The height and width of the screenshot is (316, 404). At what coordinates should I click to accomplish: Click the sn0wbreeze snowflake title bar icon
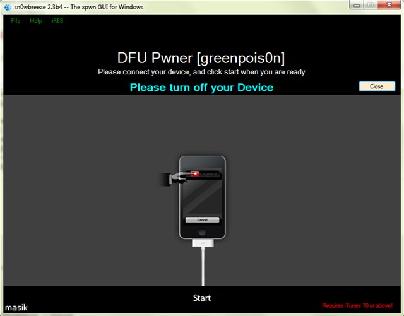8,7
